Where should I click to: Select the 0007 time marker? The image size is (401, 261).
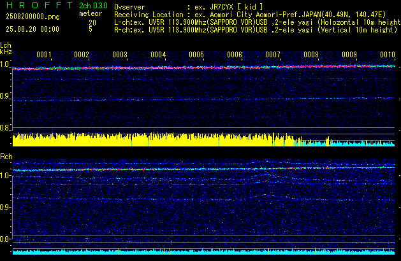click(x=273, y=55)
